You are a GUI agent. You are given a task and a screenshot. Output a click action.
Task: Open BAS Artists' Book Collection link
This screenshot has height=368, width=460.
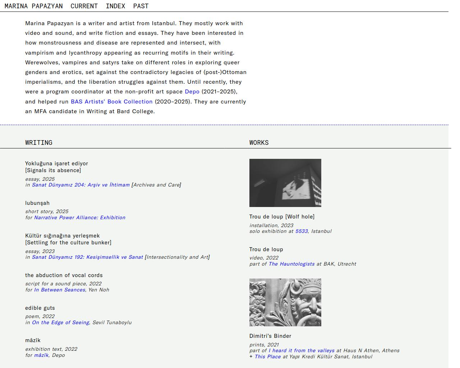(111, 102)
